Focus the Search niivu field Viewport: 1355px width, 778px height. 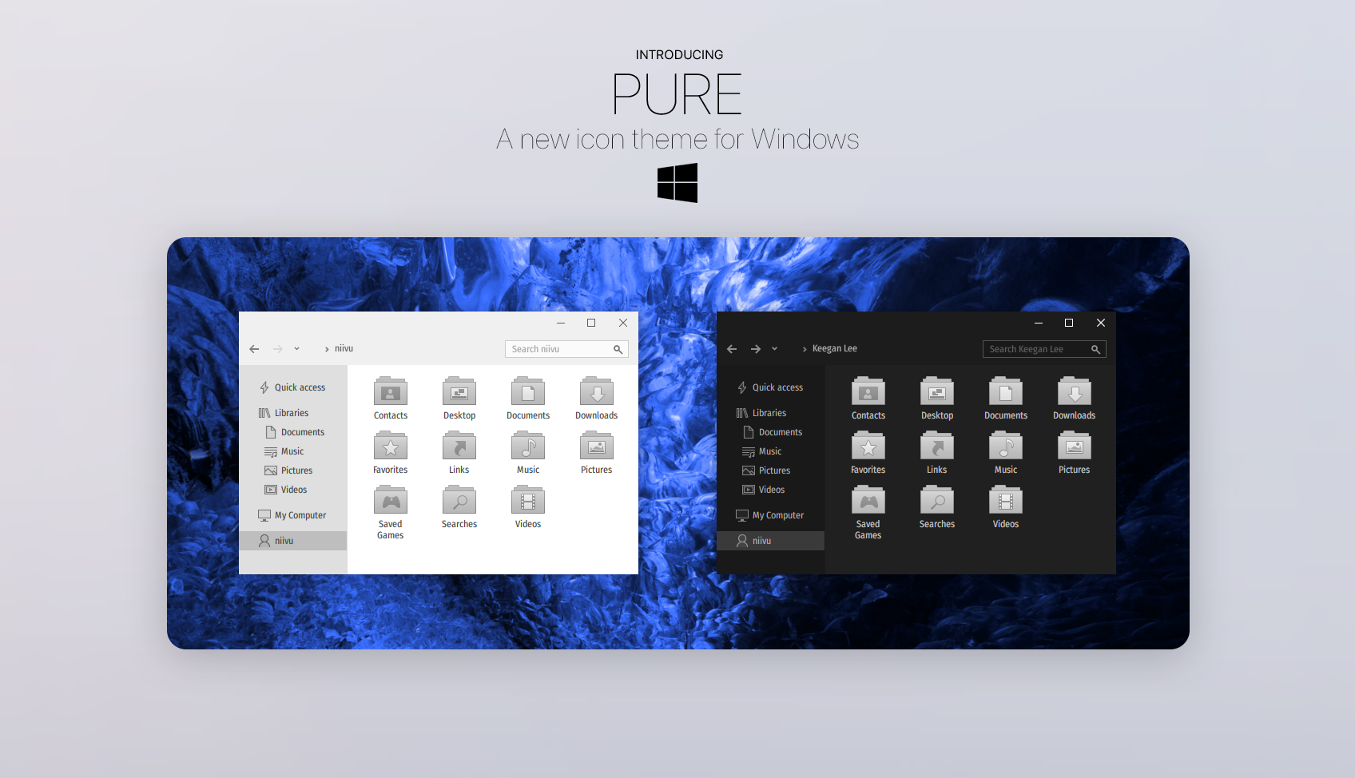click(x=566, y=349)
